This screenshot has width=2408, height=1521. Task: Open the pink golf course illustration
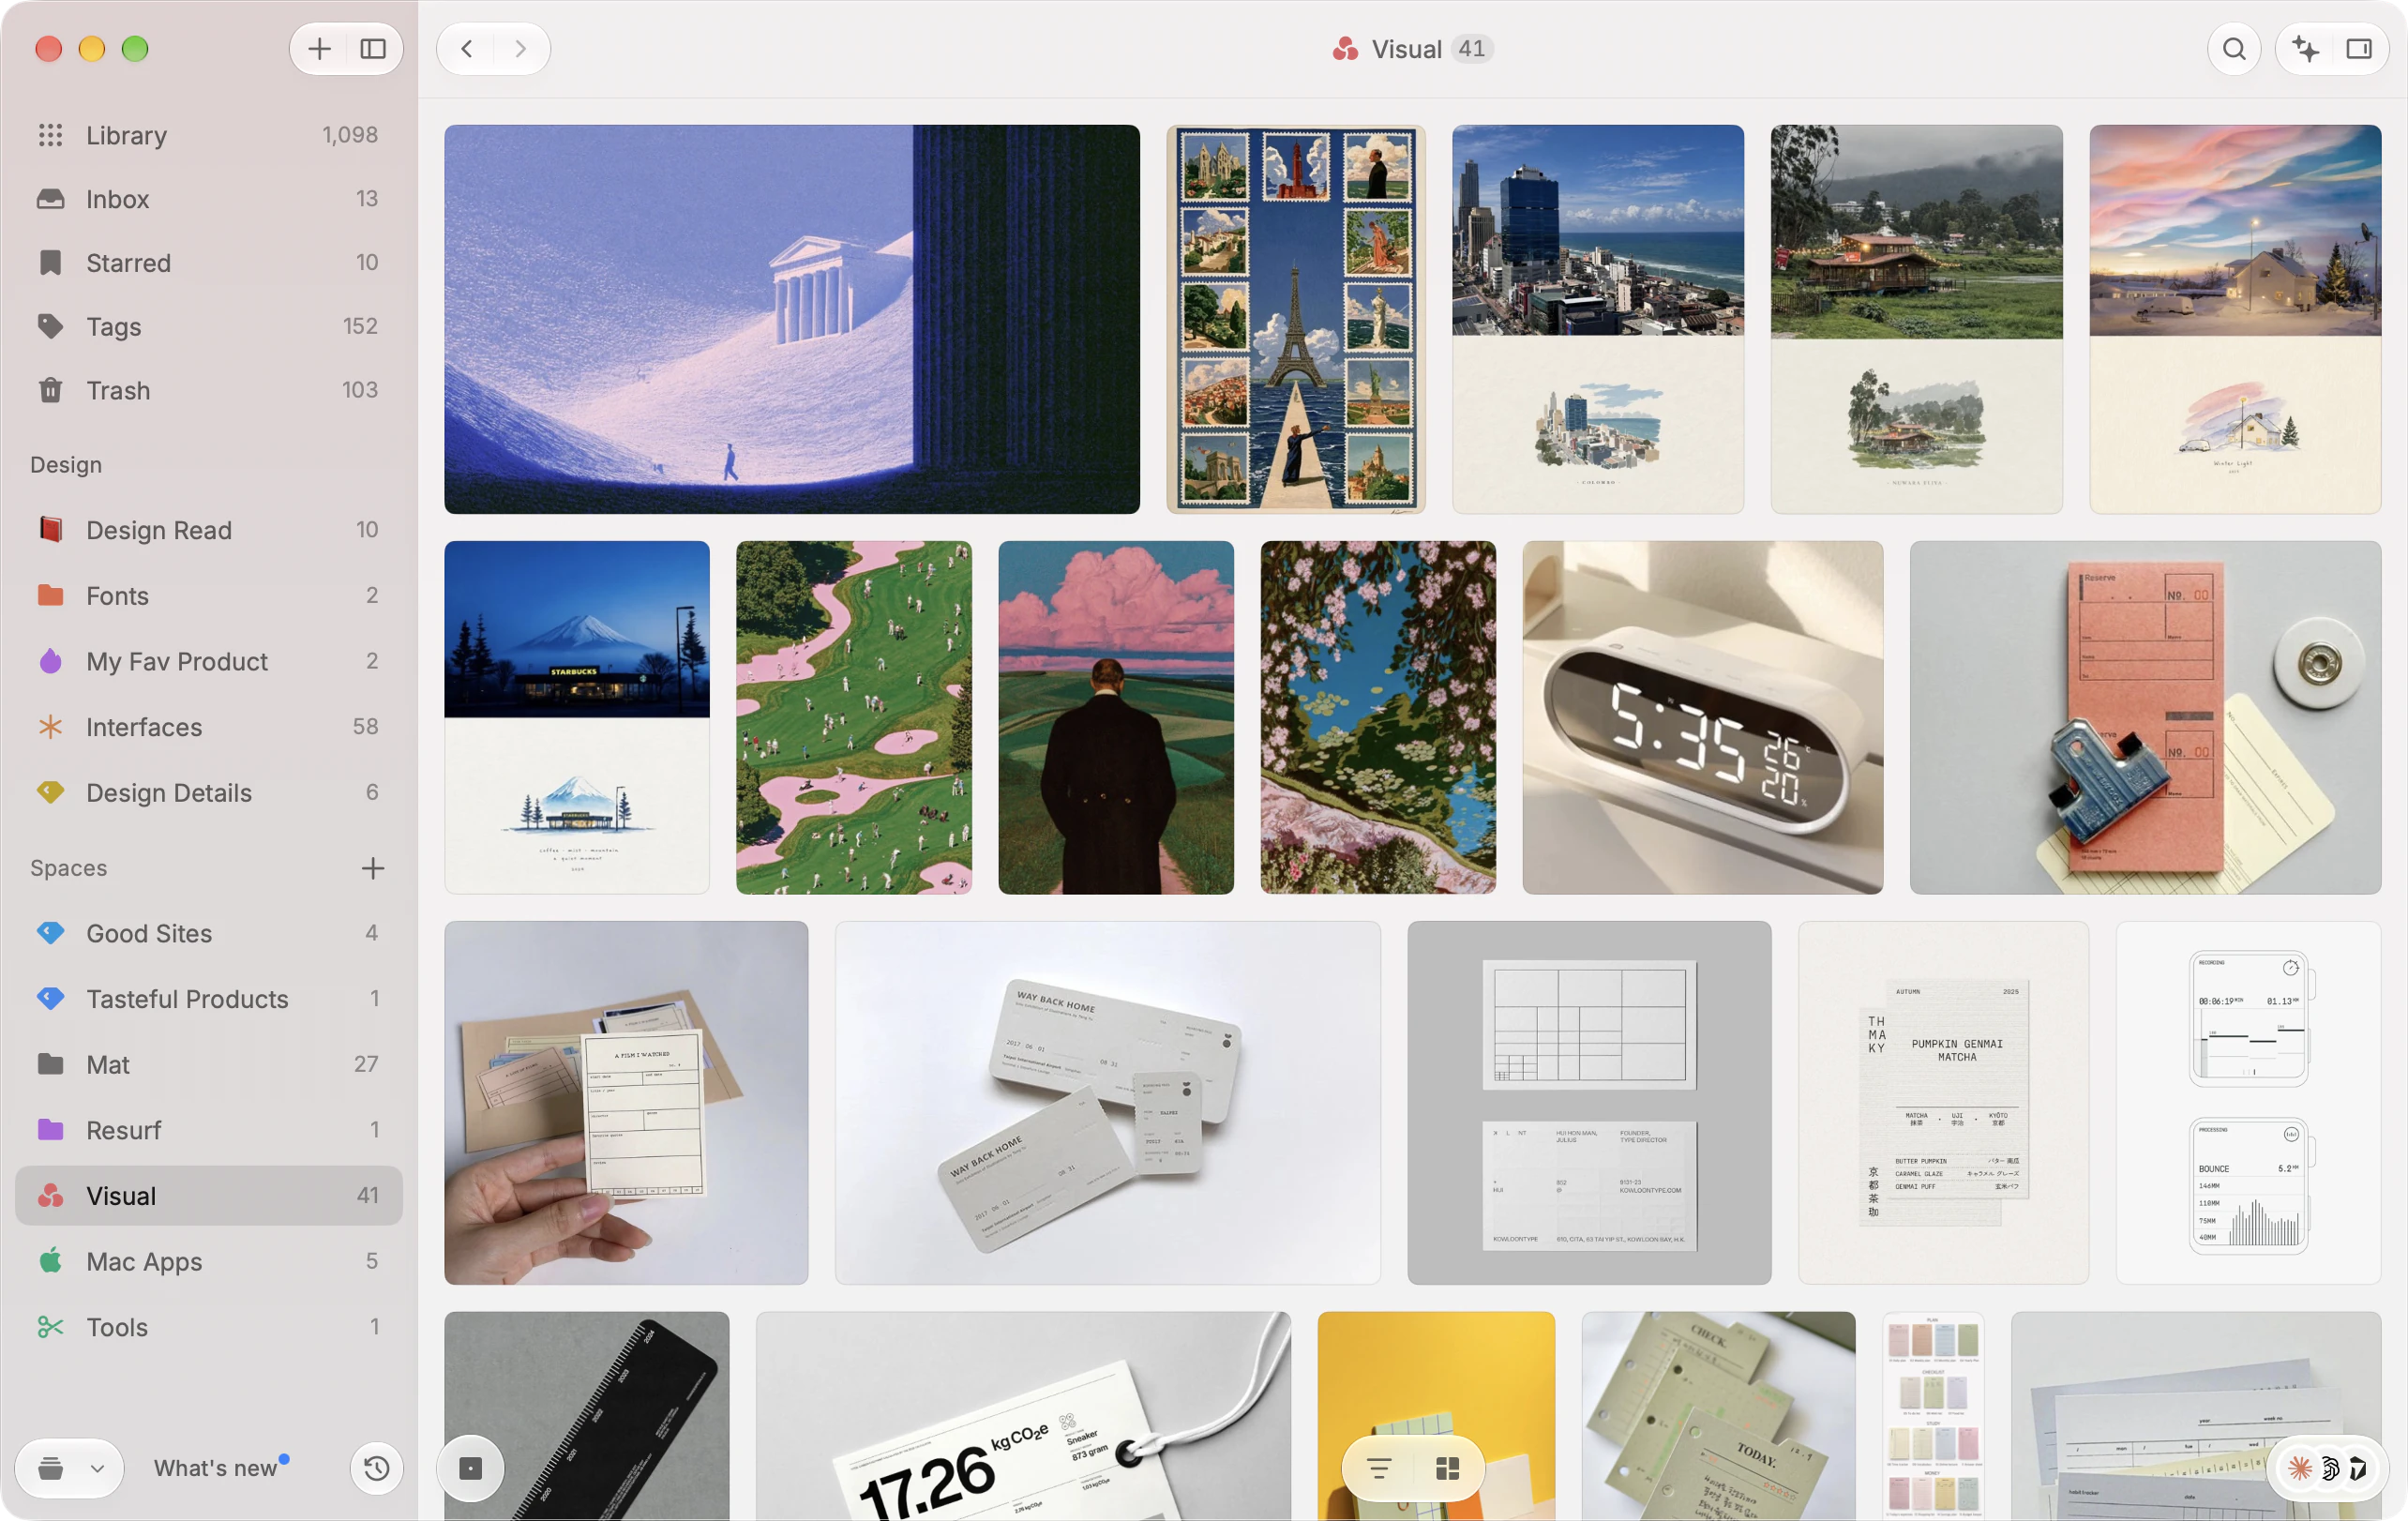854,718
